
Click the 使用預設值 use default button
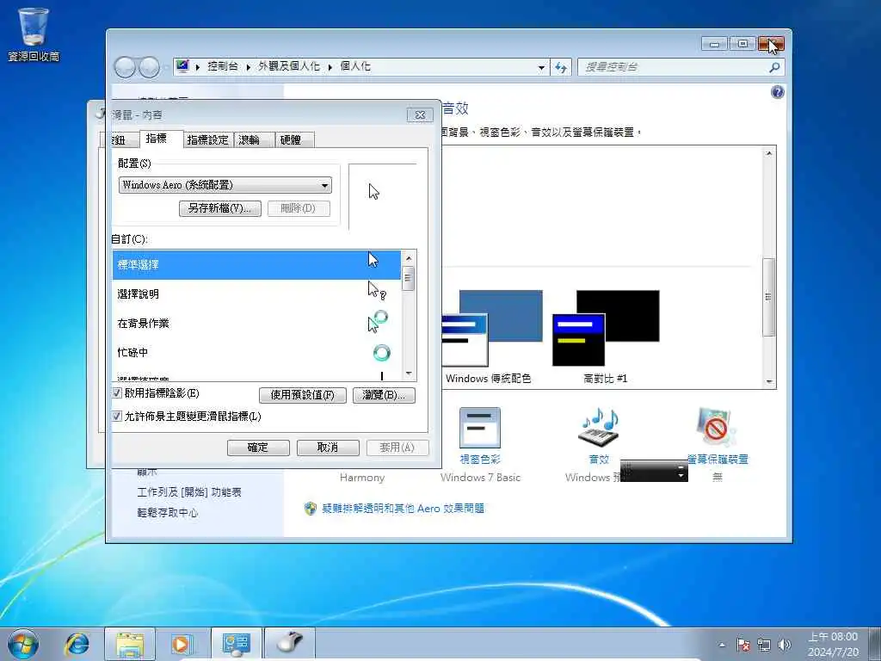302,395
